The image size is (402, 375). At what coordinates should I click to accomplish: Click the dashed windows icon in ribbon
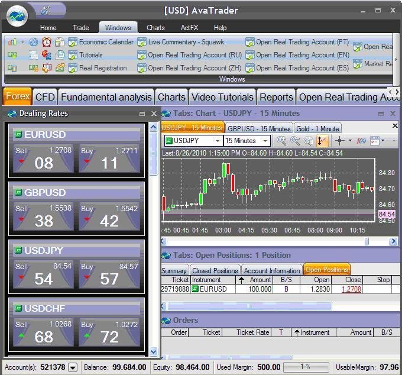[x=34, y=54]
